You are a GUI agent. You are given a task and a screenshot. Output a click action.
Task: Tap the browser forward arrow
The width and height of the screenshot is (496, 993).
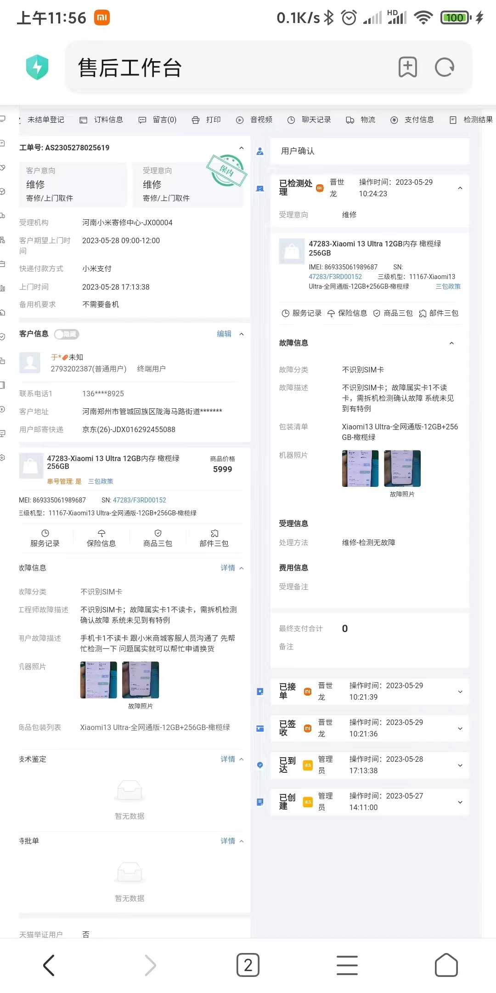point(150,965)
